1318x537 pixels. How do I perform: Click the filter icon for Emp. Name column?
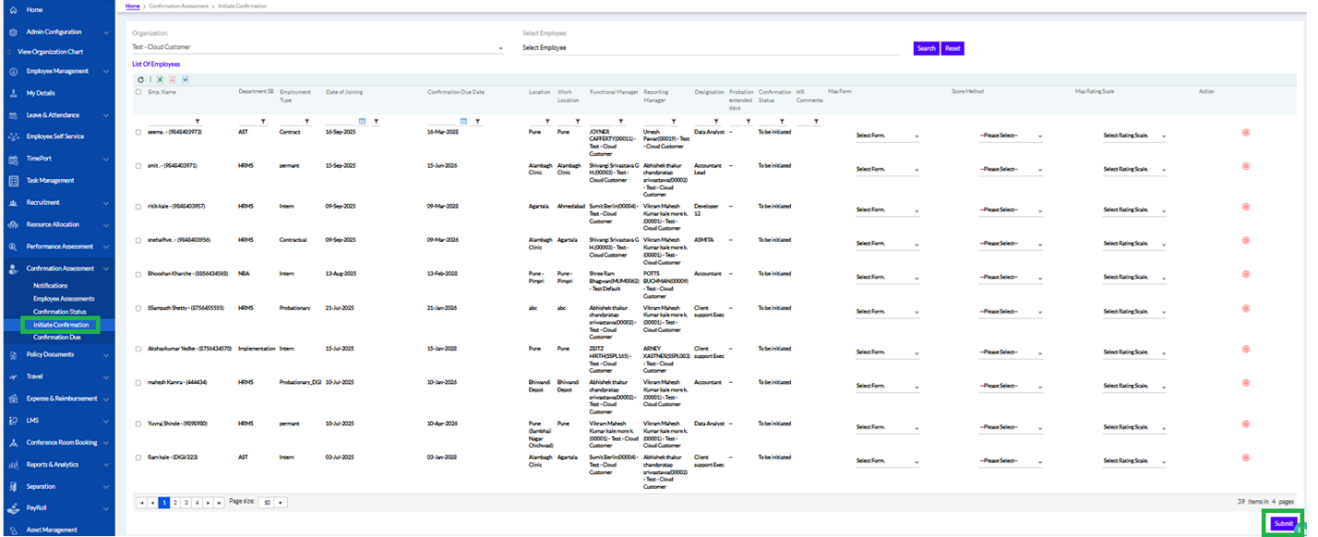[198, 122]
